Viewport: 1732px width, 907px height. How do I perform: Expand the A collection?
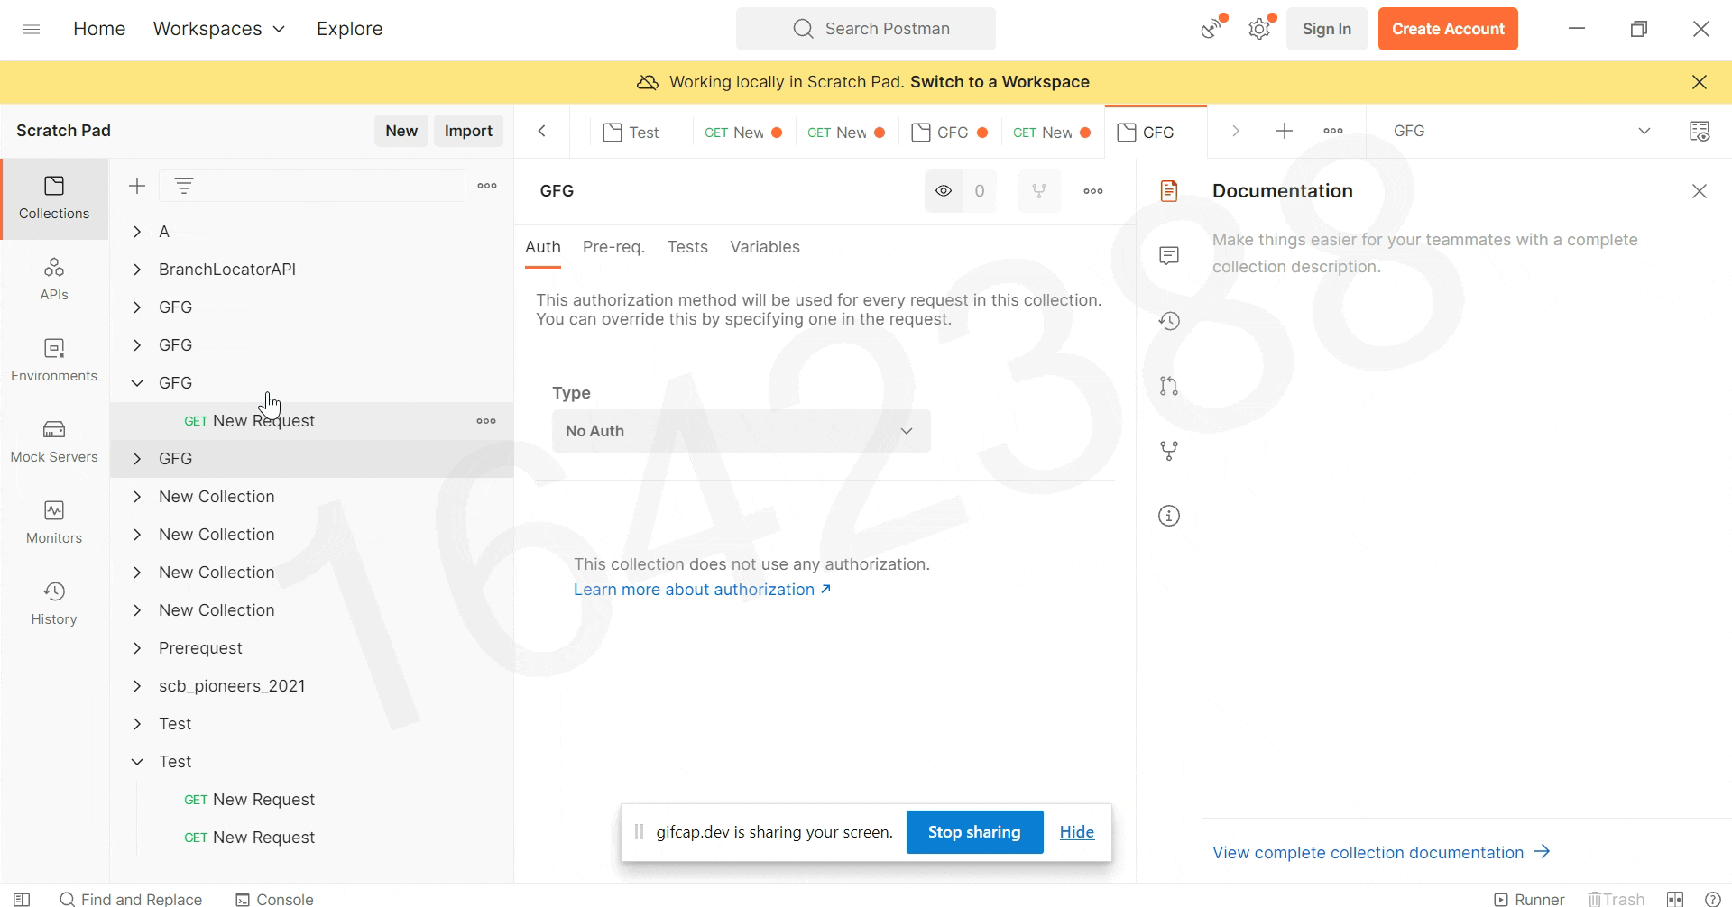(137, 232)
